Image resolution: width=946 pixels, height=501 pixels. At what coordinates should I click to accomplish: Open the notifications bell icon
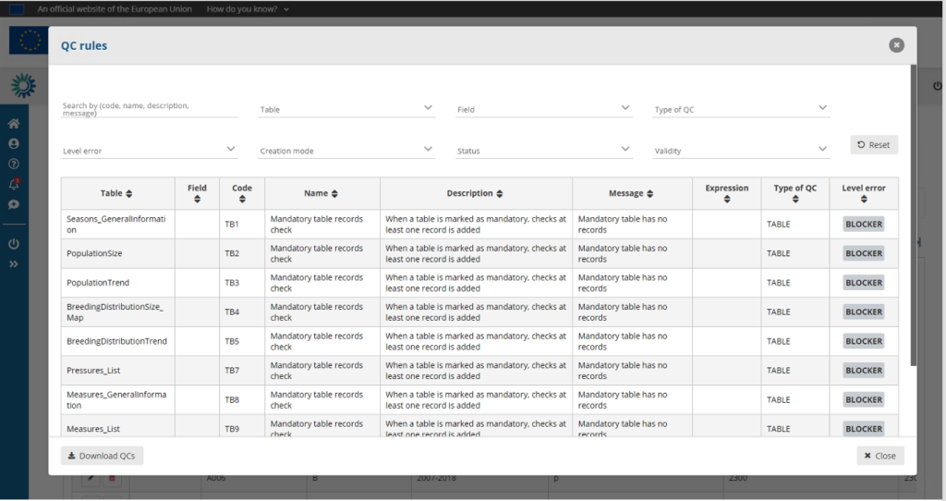point(14,184)
